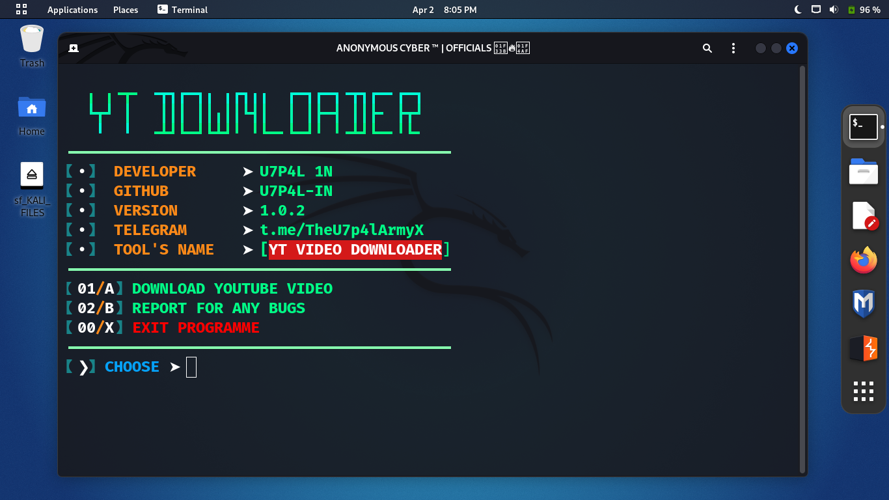This screenshot has height=500, width=889.
Task: Open the Trash desktop icon
Action: 32,46
